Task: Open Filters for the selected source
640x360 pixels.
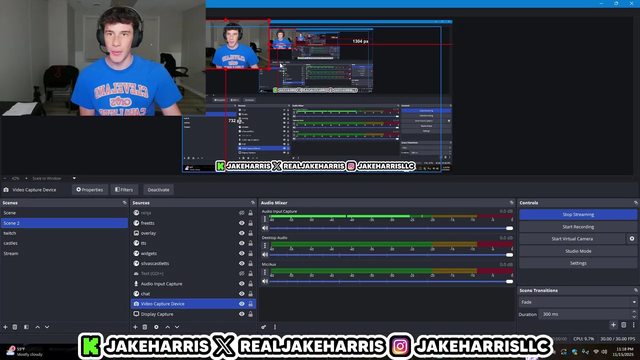Action: tap(124, 190)
